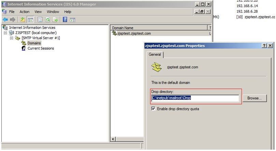The image size is (276, 151).
Task: Click the [10] zjsptest.zjsptest MX entry in the background window
Action: (256, 17)
